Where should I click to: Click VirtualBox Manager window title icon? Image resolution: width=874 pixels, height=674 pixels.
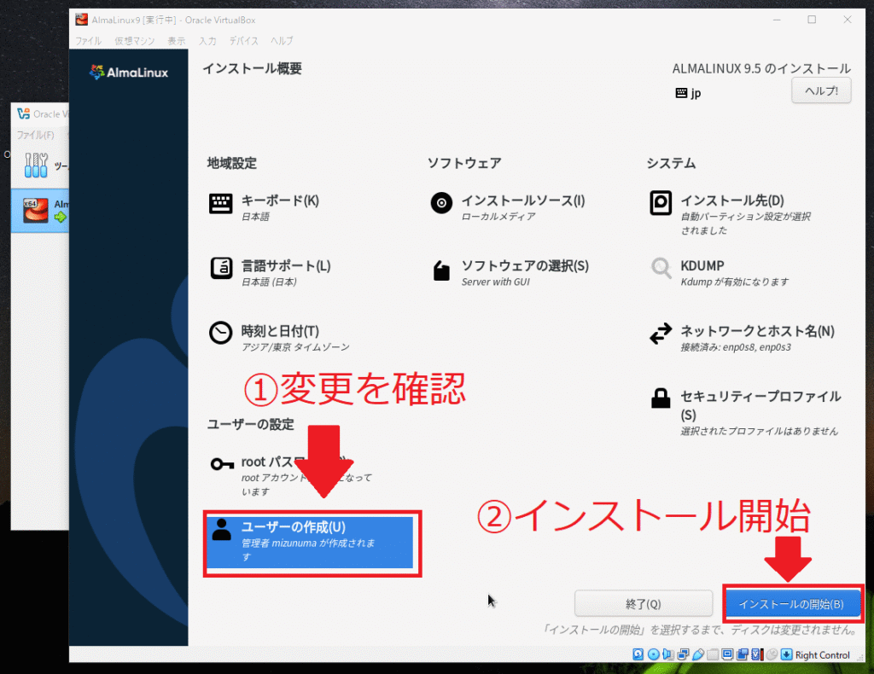pos(23,113)
